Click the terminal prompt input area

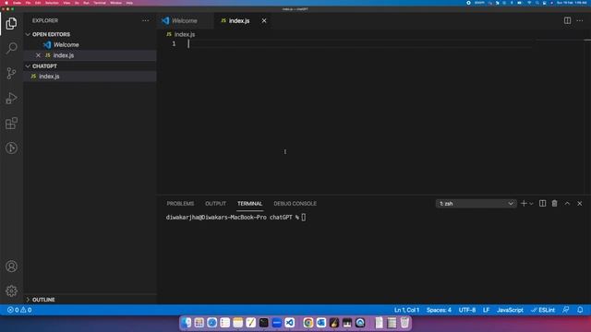[x=304, y=218]
